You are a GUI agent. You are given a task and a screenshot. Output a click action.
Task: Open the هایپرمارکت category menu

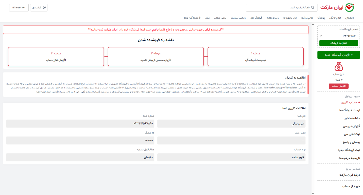pyautogui.click(x=307, y=18)
